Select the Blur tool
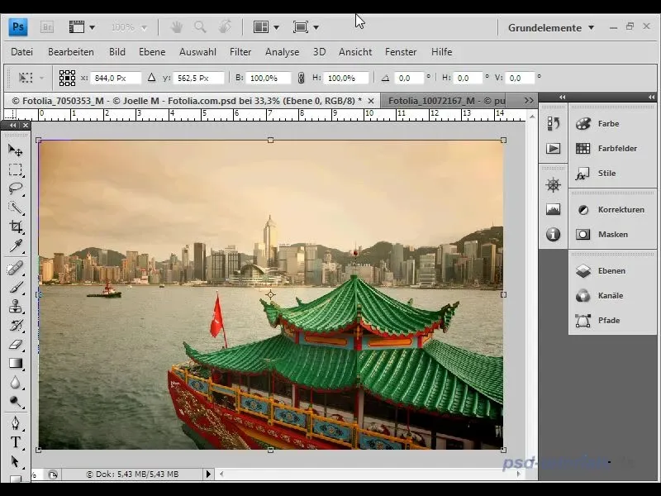Screen dimensions: 661x496 click(16, 382)
